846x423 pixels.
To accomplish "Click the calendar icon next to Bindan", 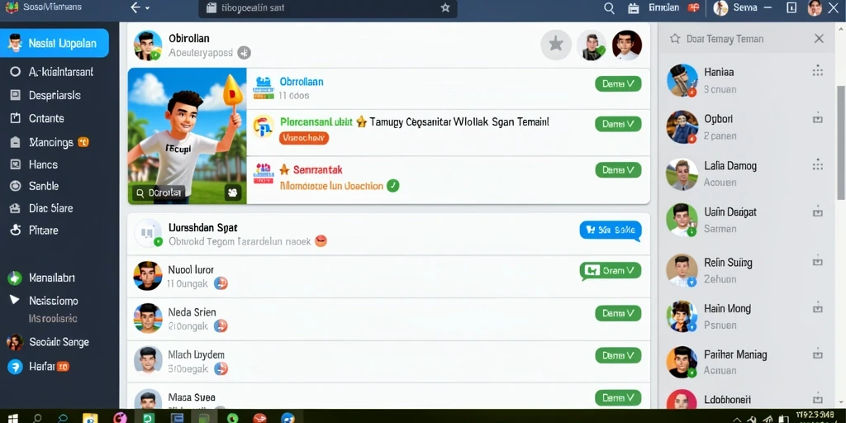I will tap(634, 8).
